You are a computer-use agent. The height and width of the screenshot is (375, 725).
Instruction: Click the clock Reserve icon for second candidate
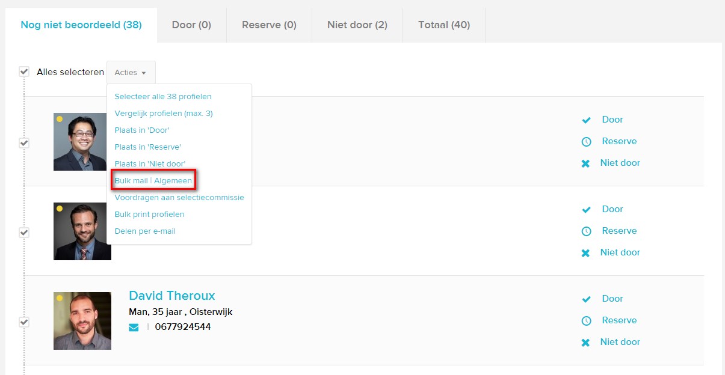(586, 231)
